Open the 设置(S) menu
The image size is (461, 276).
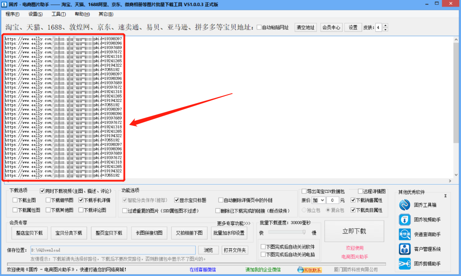point(36,14)
